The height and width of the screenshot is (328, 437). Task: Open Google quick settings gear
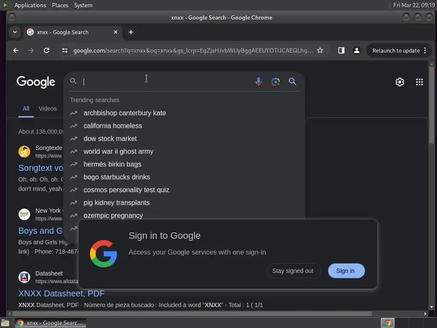[x=399, y=82]
